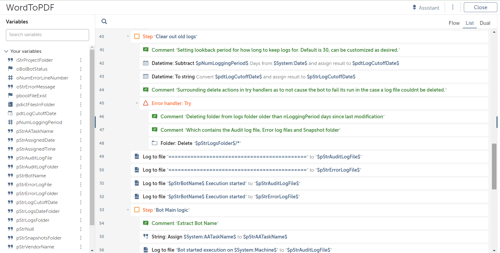The image size is (500, 253).
Task: Open options menu for pStrBotName variable
Action: (81, 176)
